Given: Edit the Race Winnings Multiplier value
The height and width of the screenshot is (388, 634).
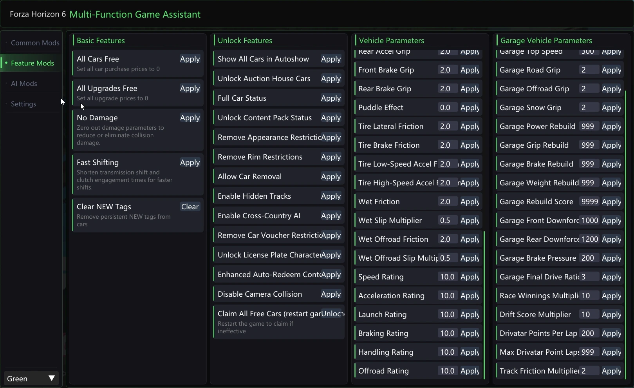Looking at the screenshot, I should [x=589, y=296].
